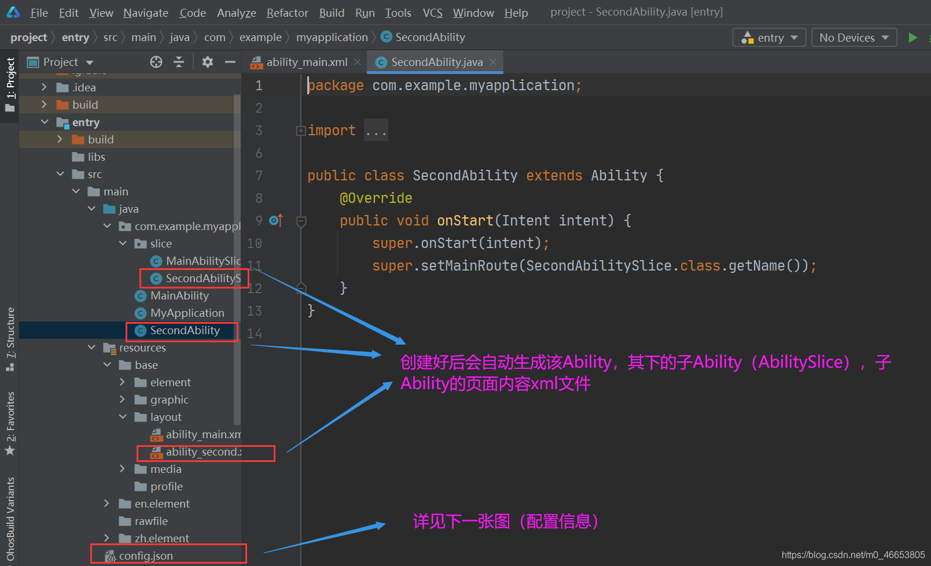Click the DevEco Studio app logo

click(13, 12)
